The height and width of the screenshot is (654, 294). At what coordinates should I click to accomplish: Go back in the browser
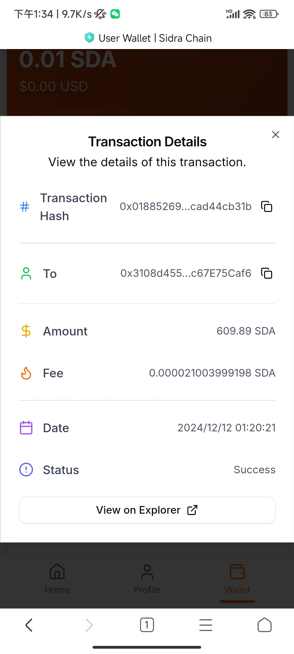29,625
